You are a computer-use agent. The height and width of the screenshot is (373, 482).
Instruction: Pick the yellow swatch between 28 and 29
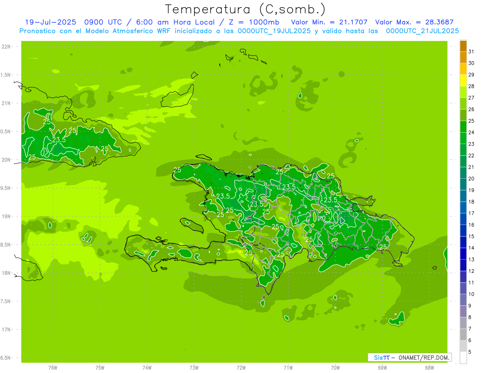pos(463,80)
